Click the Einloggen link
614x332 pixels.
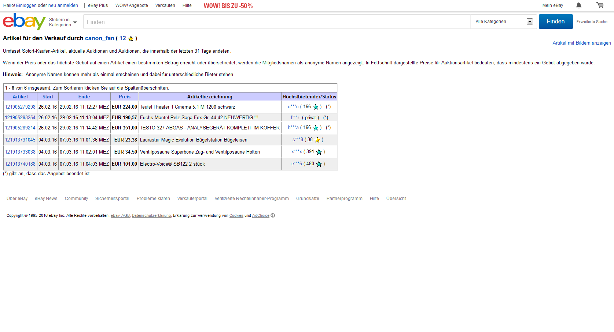pos(26,5)
